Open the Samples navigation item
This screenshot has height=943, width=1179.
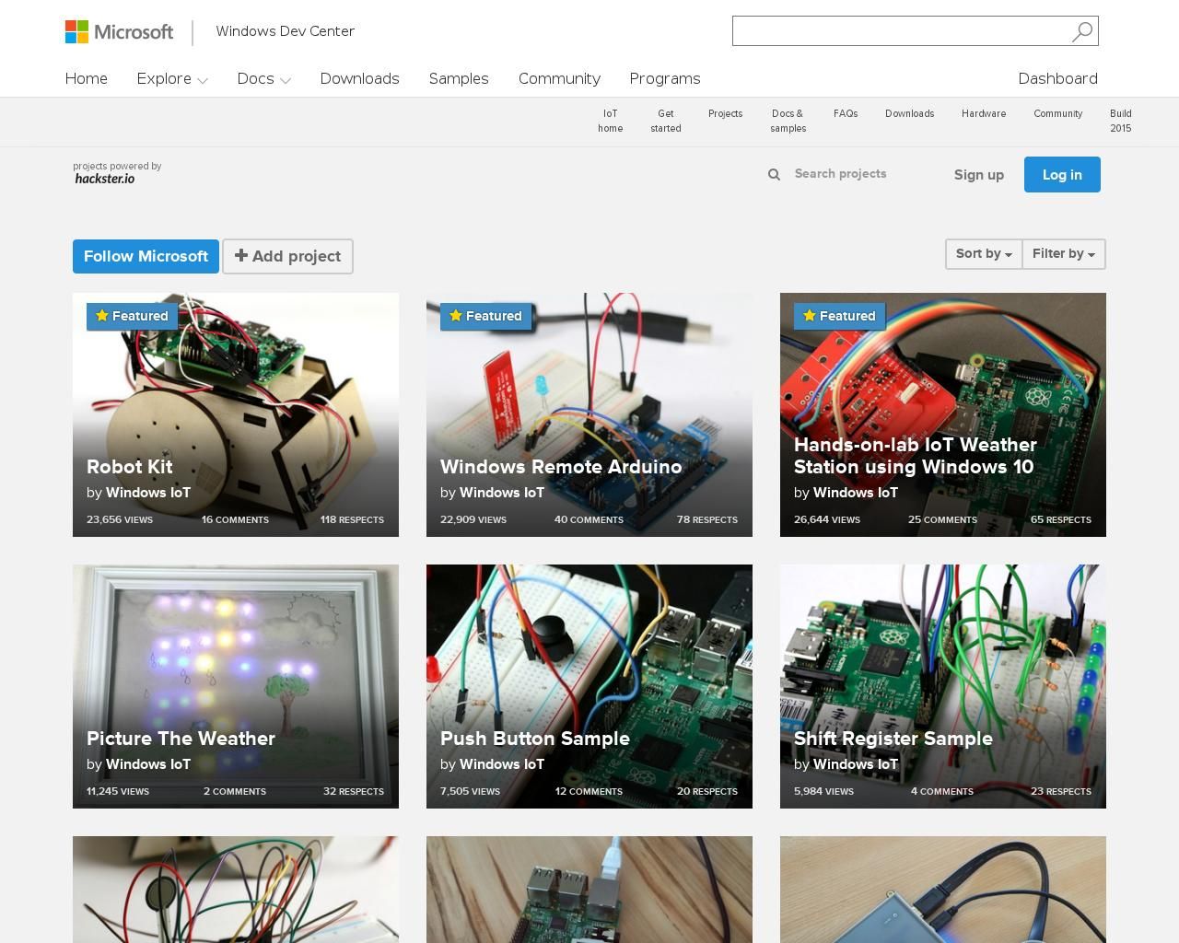pos(459,78)
